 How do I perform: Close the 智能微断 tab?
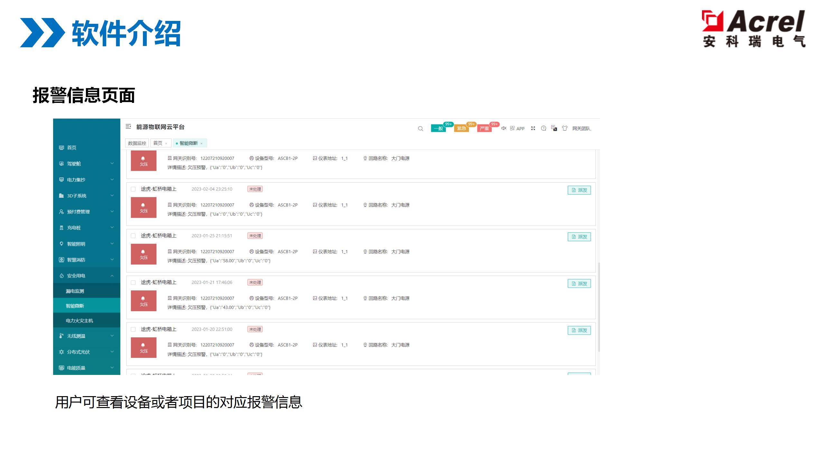(x=201, y=143)
